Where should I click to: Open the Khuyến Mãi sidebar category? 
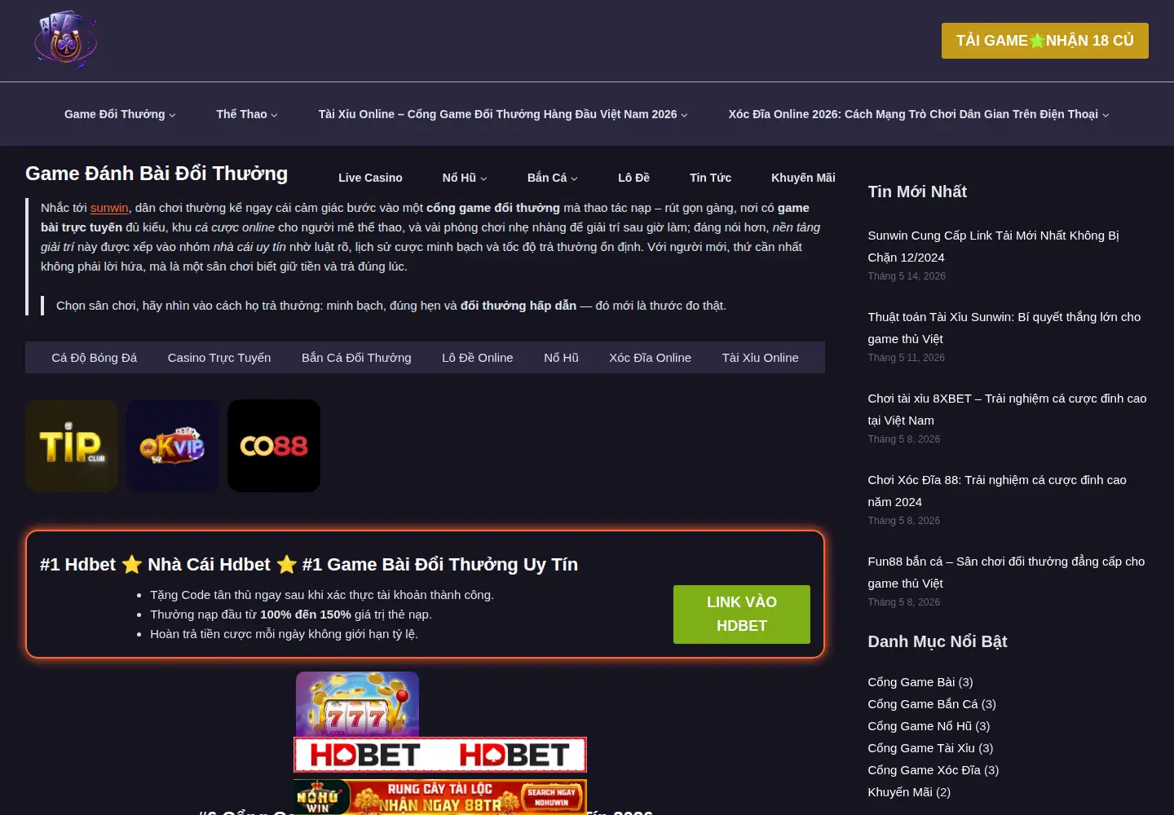(900, 792)
